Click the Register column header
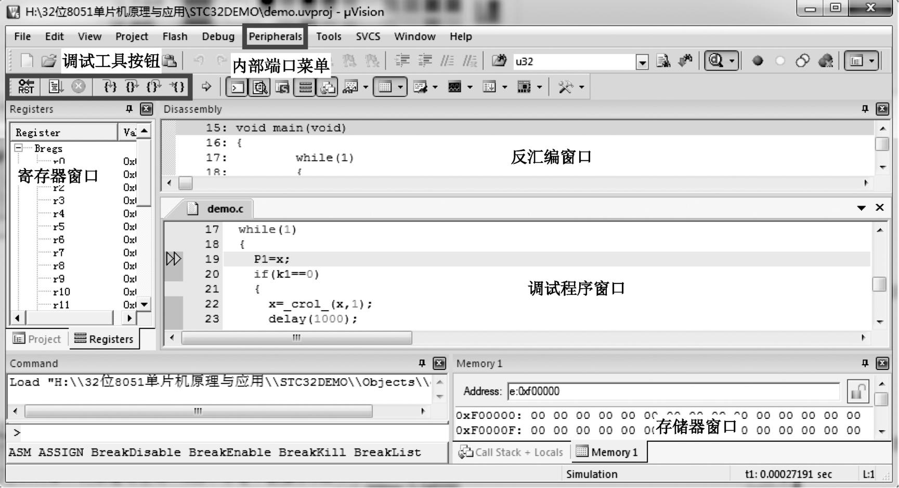 tap(64, 132)
